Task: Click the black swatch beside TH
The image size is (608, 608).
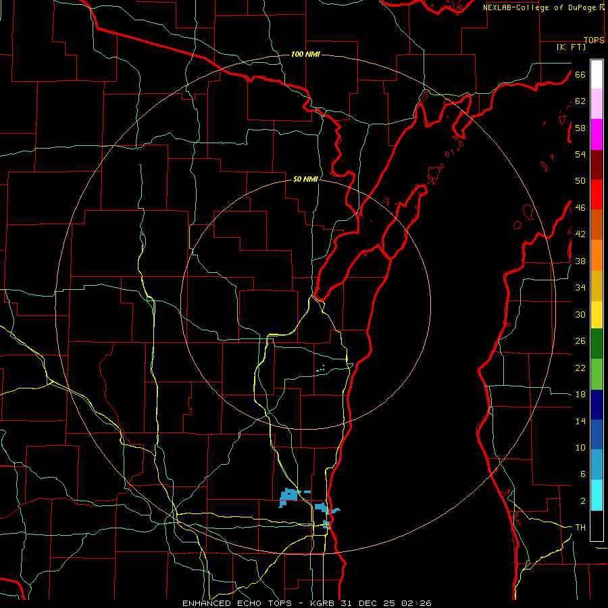Action: 597,526
